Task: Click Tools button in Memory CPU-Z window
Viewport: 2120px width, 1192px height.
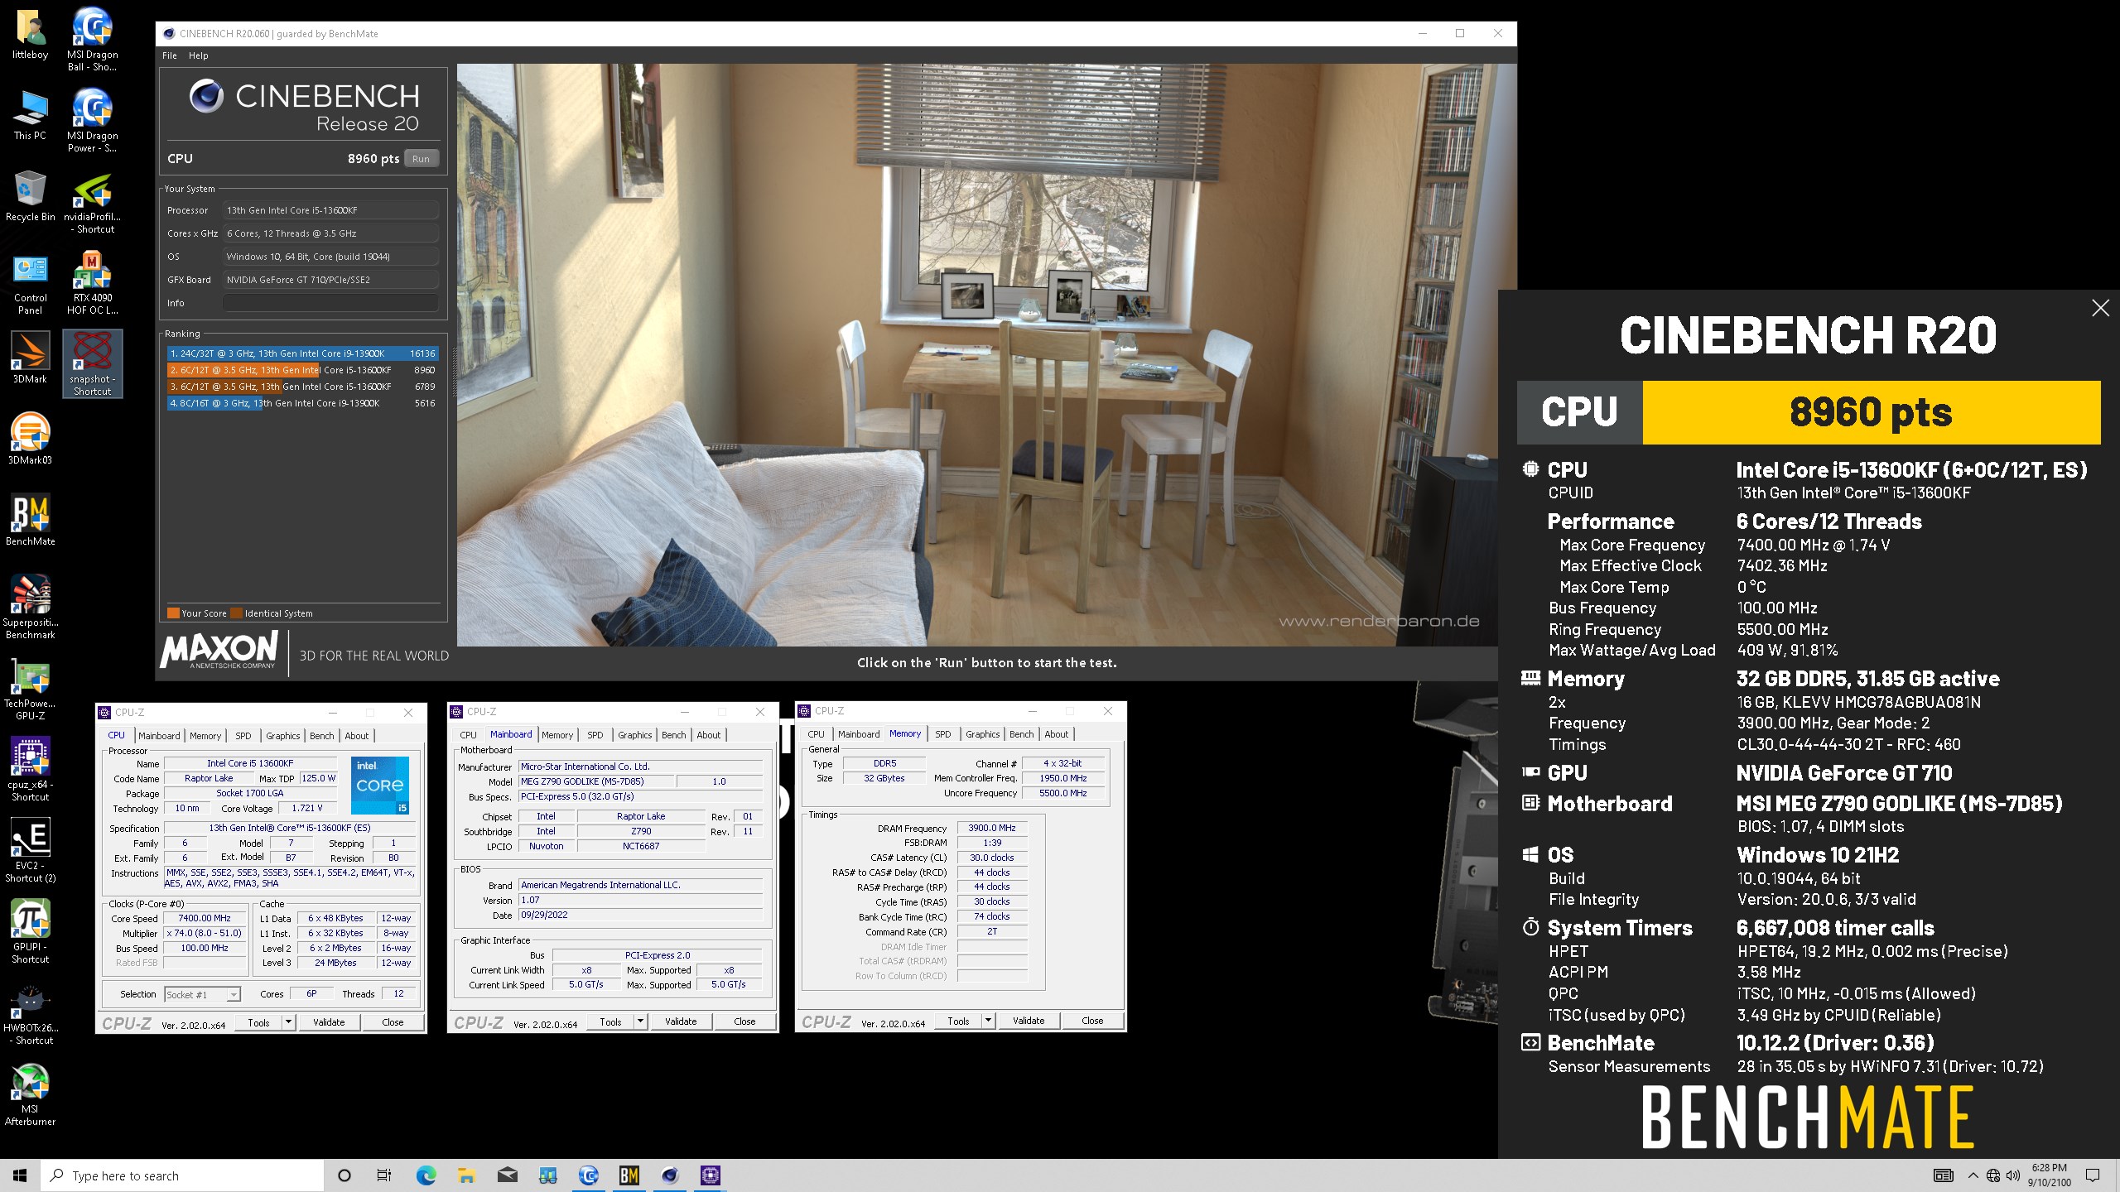Action: coord(958,1021)
